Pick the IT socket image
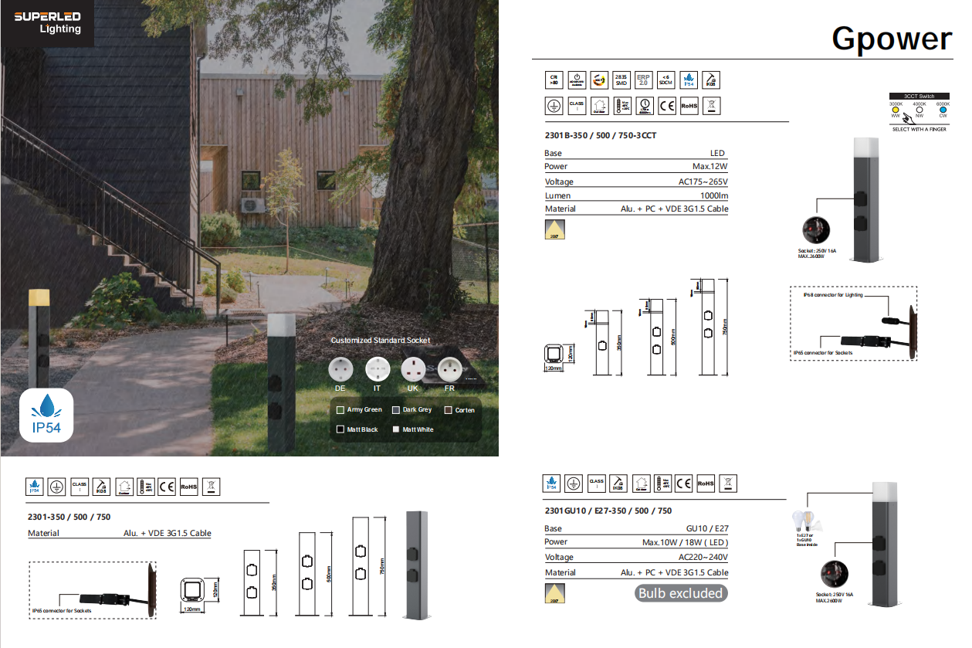The width and height of the screenshot is (972, 648). tap(377, 368)
